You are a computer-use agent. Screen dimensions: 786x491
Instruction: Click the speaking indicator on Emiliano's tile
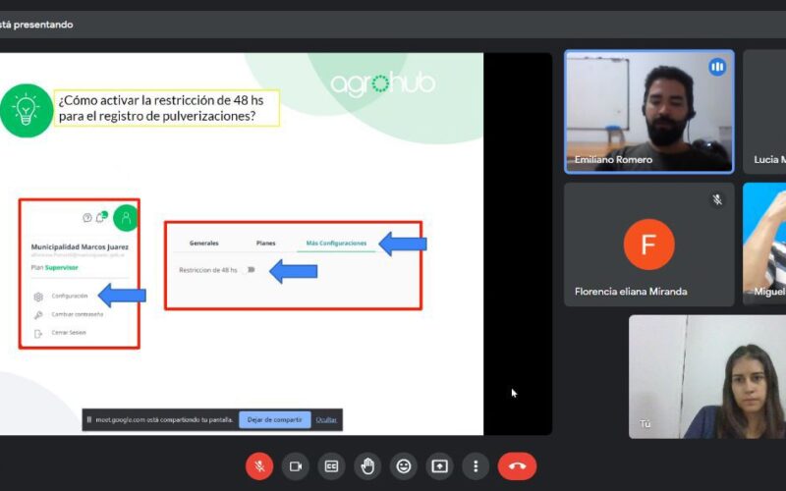click(x=717, y=67)
